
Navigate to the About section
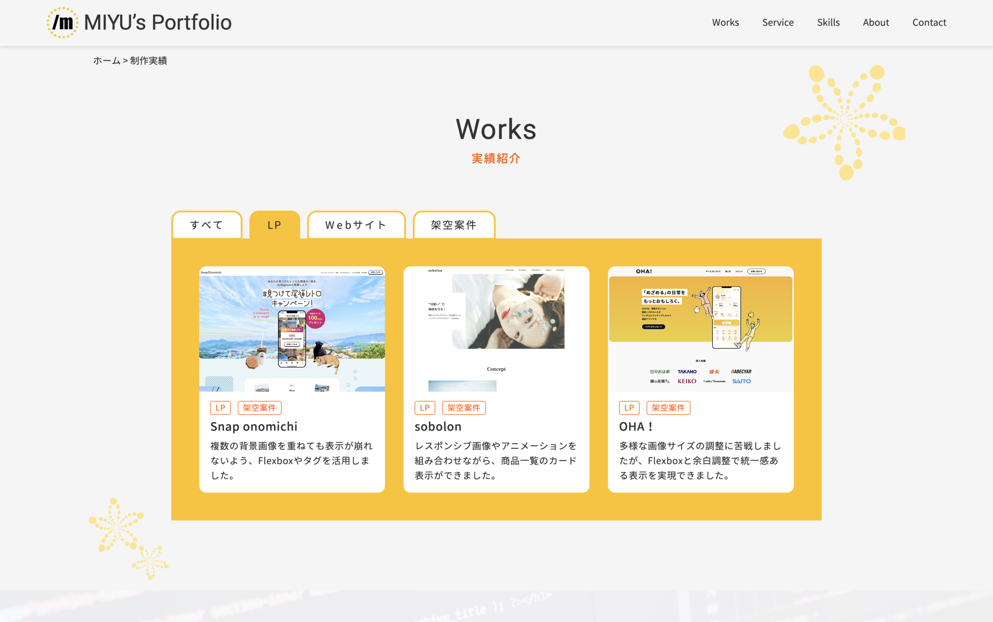click(876, 22)
